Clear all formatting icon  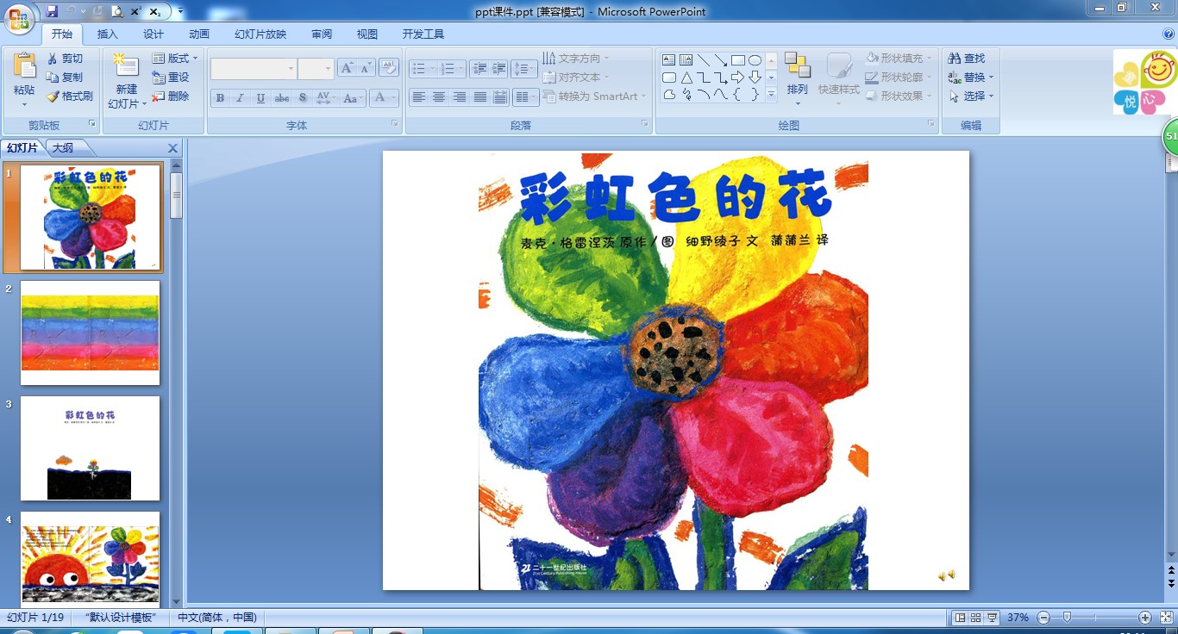(389, 69)
